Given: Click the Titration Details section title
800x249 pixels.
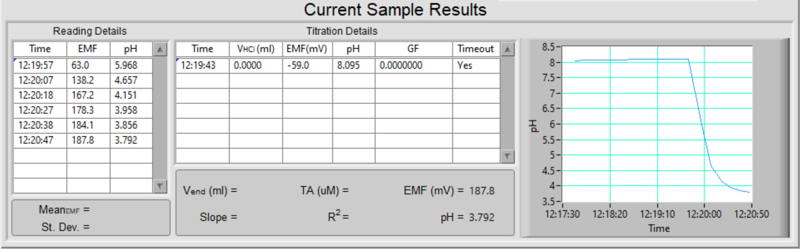Looking at the screenshot, I should (342, 31).
